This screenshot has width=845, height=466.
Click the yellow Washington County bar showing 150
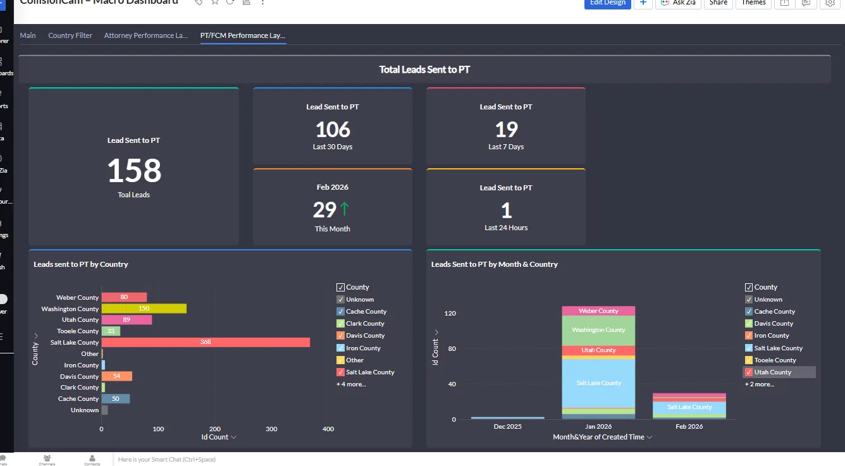144,309
